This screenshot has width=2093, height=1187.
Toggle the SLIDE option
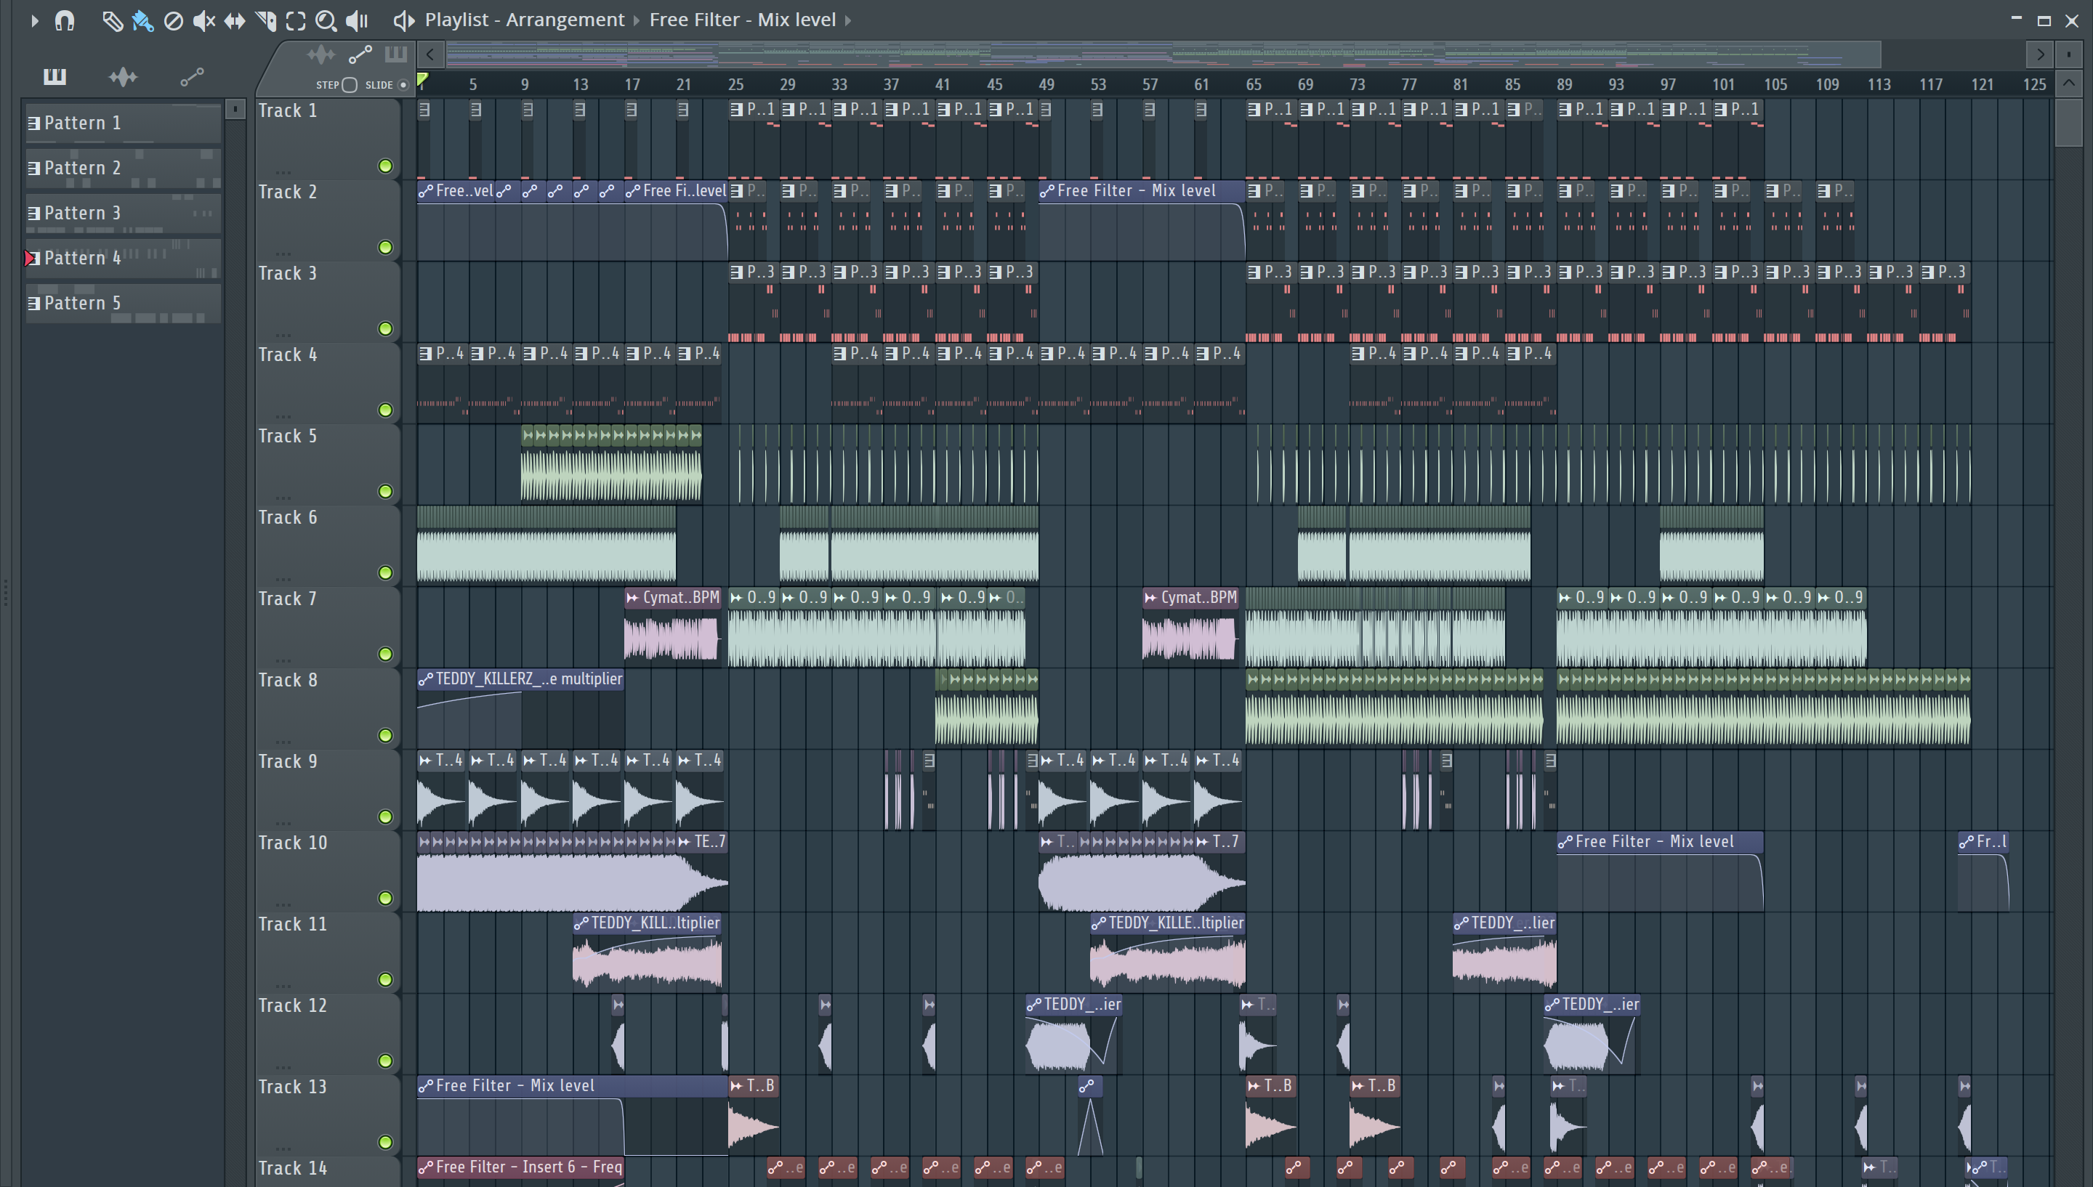pyautogui.click(x=403, y=85)
